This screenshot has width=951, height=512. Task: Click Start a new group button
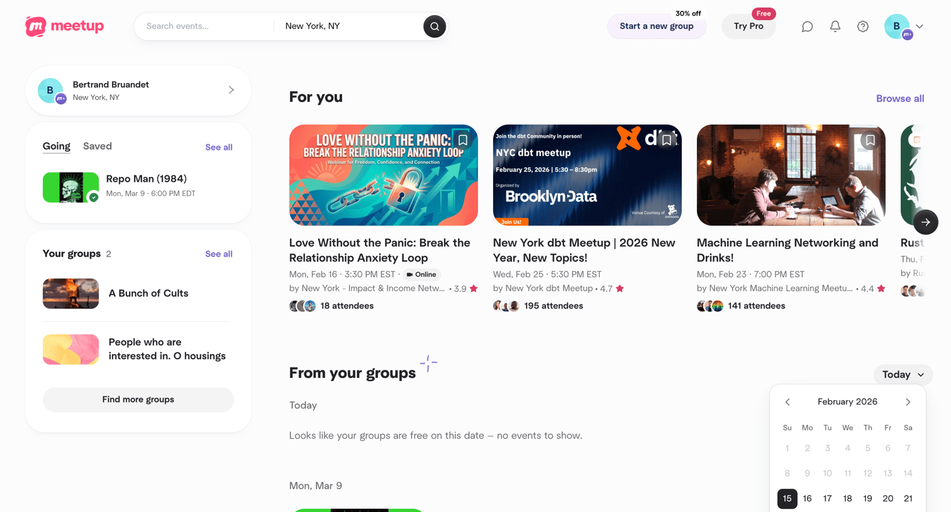[x=656, y=26]
